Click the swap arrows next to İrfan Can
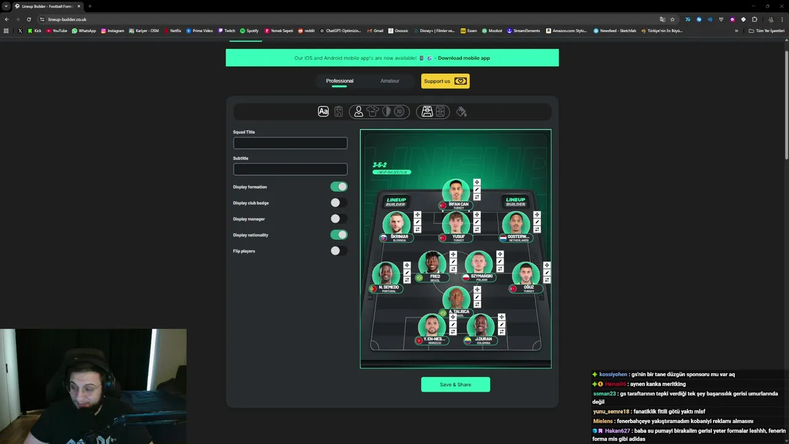This screenshot has width=789, height=444. tap(476, 197)
